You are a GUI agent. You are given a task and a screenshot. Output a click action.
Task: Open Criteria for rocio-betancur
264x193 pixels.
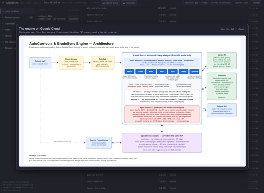pyautogui.click(x=254, y=182)
